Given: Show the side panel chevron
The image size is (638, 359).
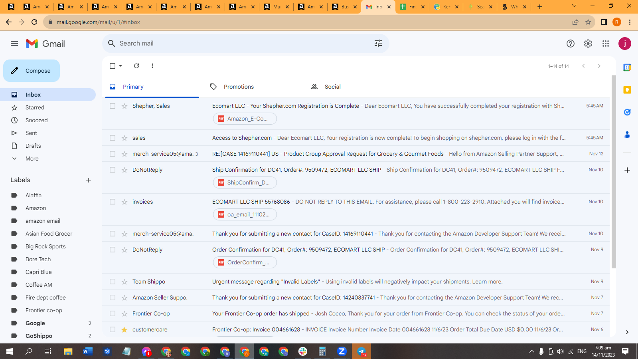Looking at the screenshot, I should [627, 332].
